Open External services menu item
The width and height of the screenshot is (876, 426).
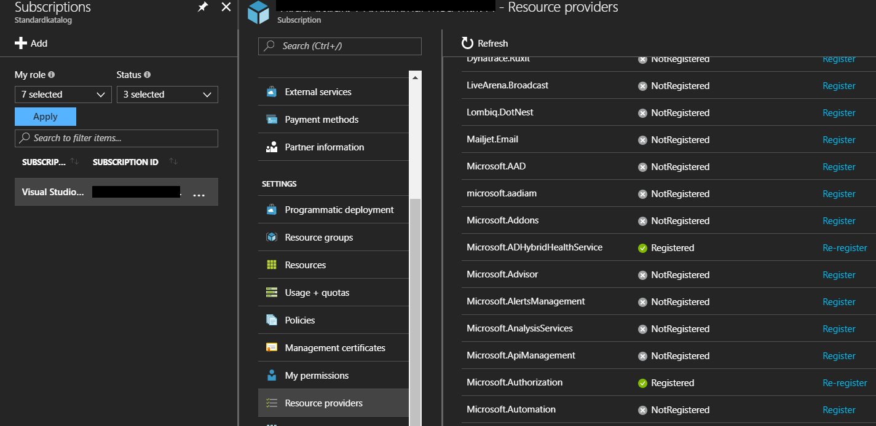coord(333,92)
